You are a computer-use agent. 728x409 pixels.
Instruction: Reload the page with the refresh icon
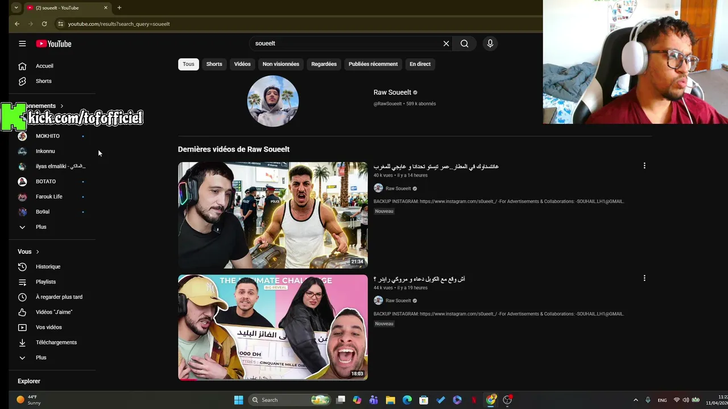click(44, 24)
